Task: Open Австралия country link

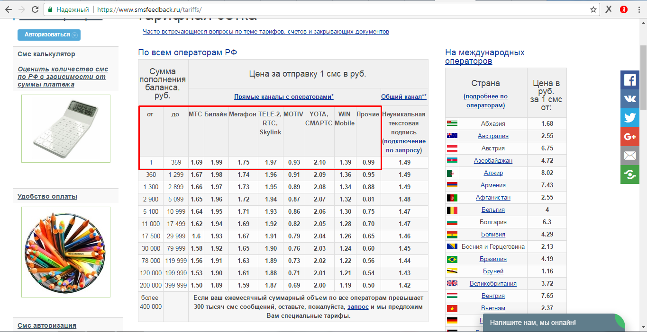Action: tap(493, 136)
